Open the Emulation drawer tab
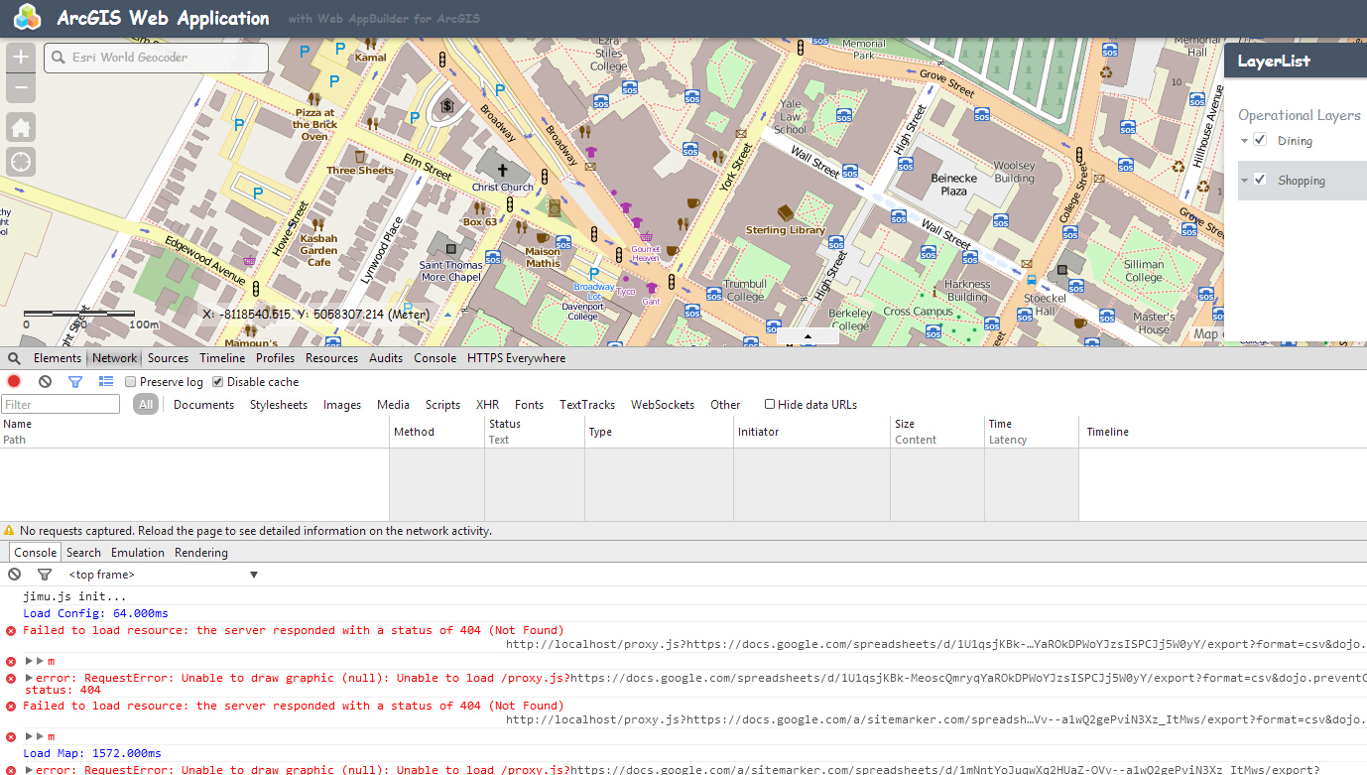Viewport: 1367px width, 775px height. [x=138, y=553]
